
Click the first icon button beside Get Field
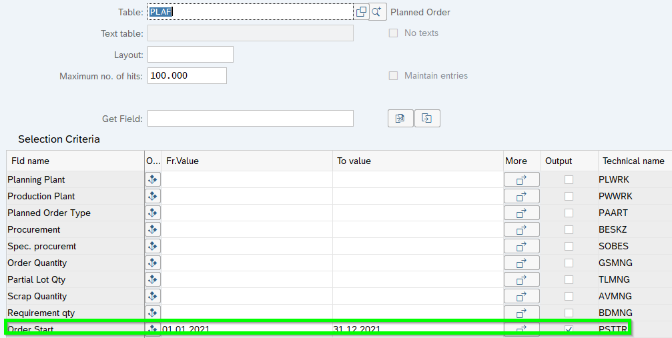[400, 119]
